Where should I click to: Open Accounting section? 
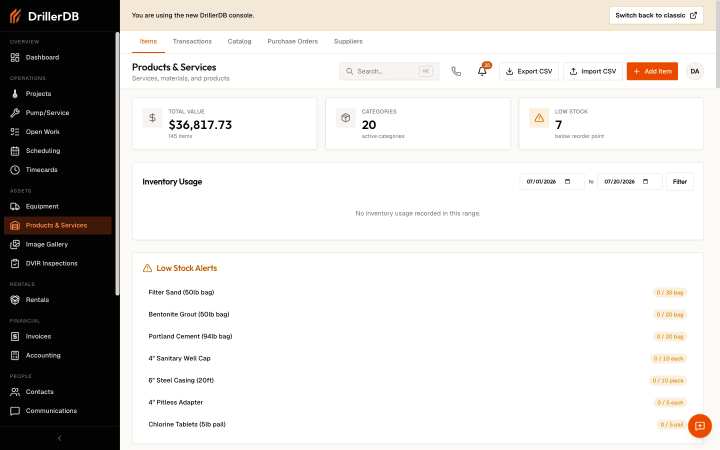(57, 355)
